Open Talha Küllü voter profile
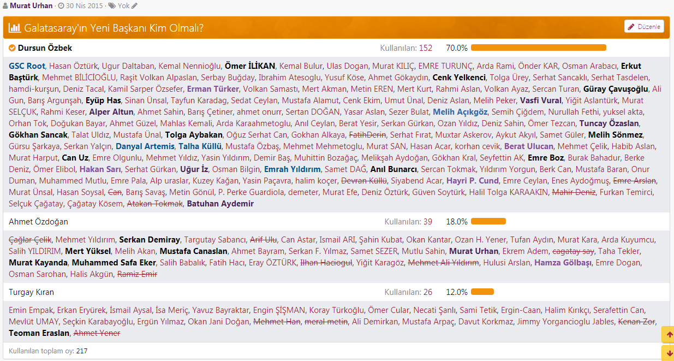This screenshot has width=674, height=361. pos(200,146)
